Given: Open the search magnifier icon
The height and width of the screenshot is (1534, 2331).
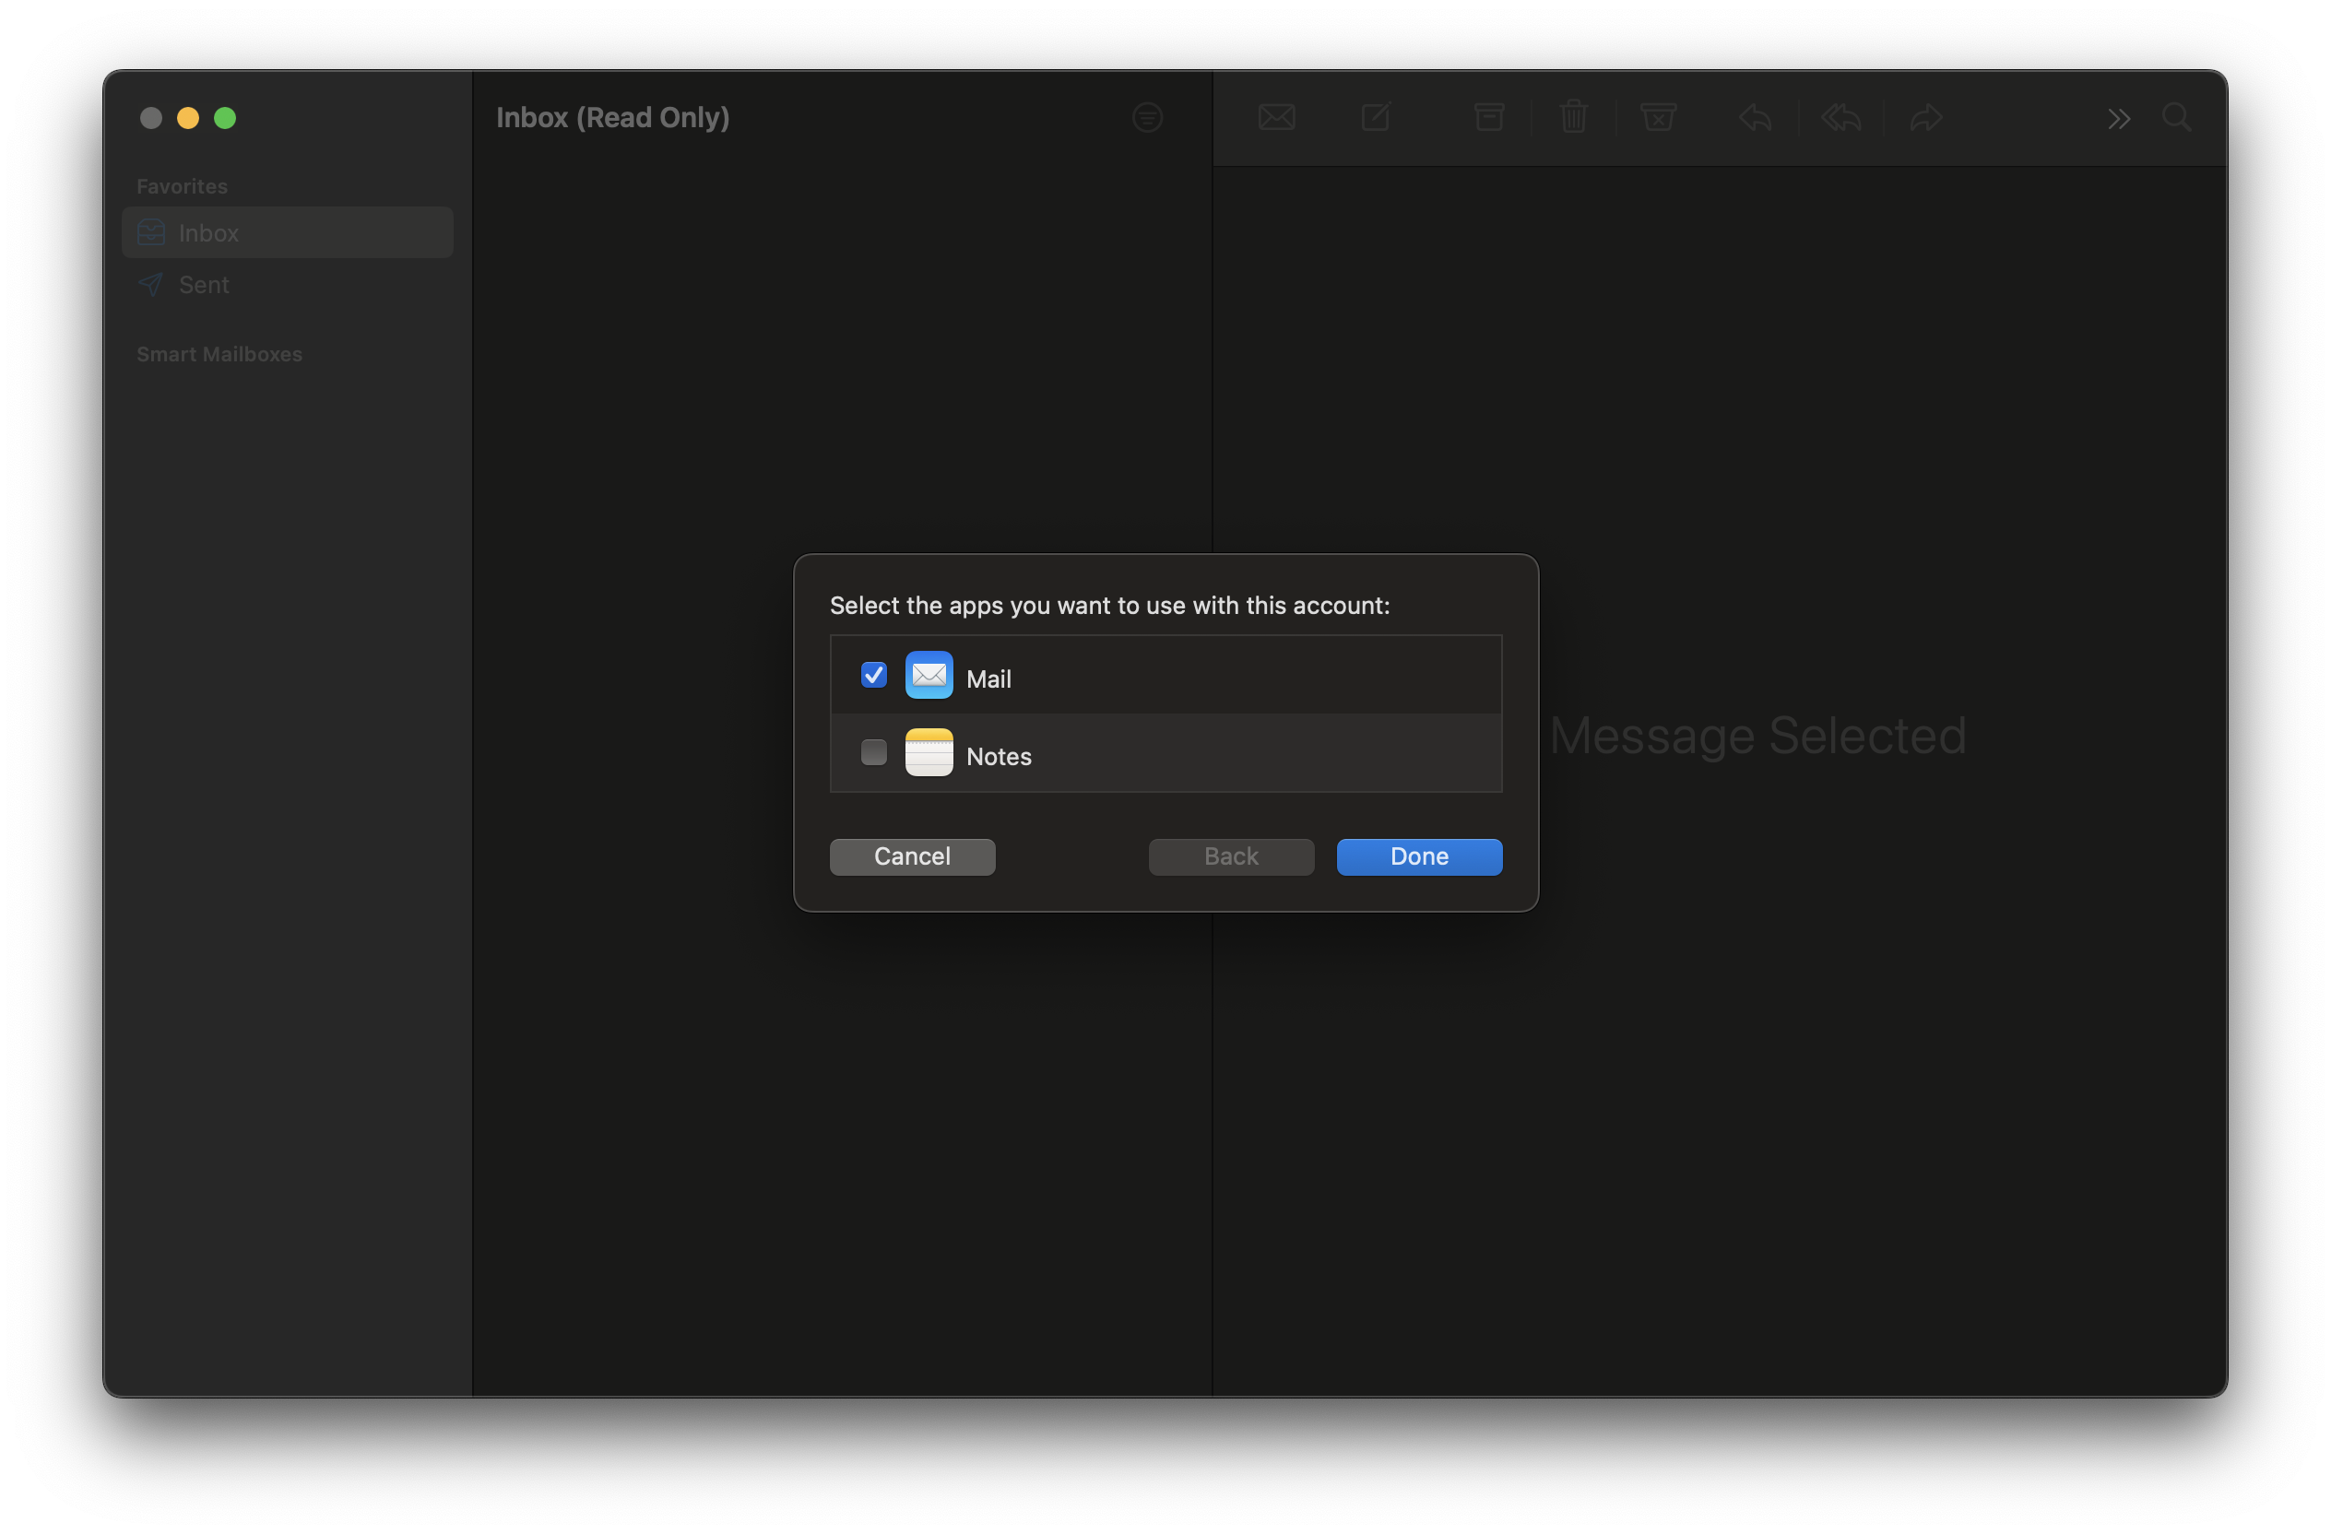Looking at the screenshot, I should (x=2176, y=117).
